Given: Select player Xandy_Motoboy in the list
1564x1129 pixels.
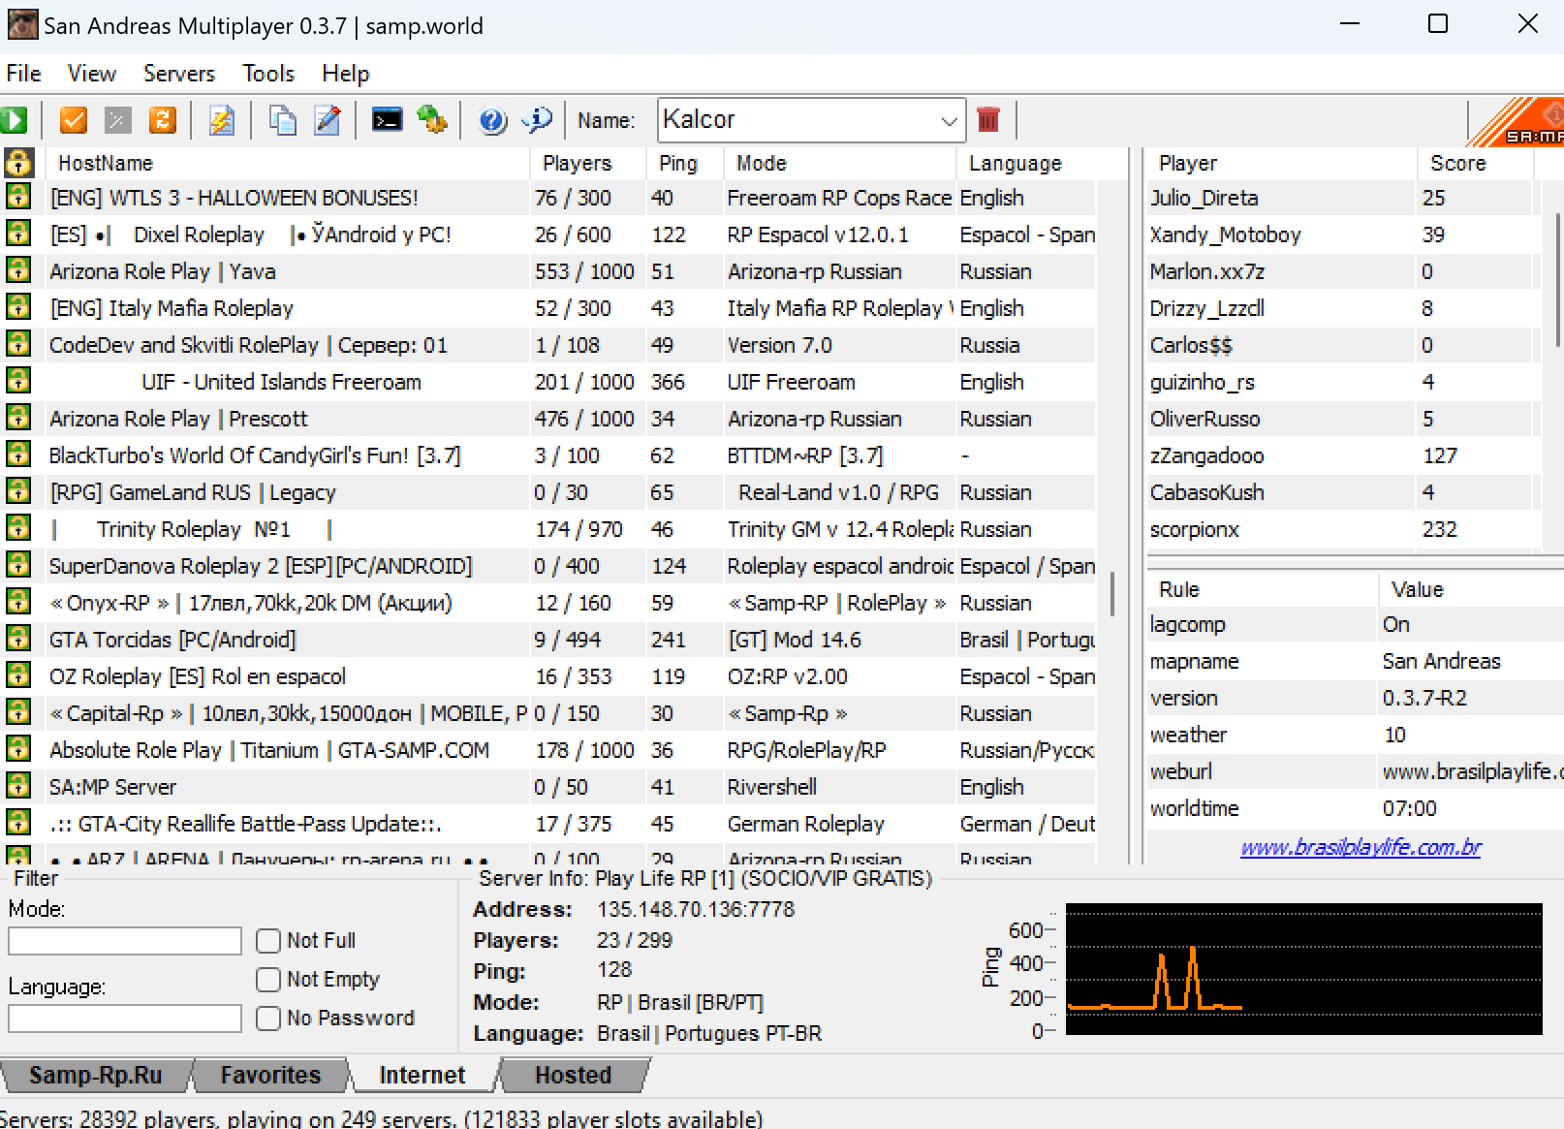Looking at the screenshot, I should pos(1343,235).
